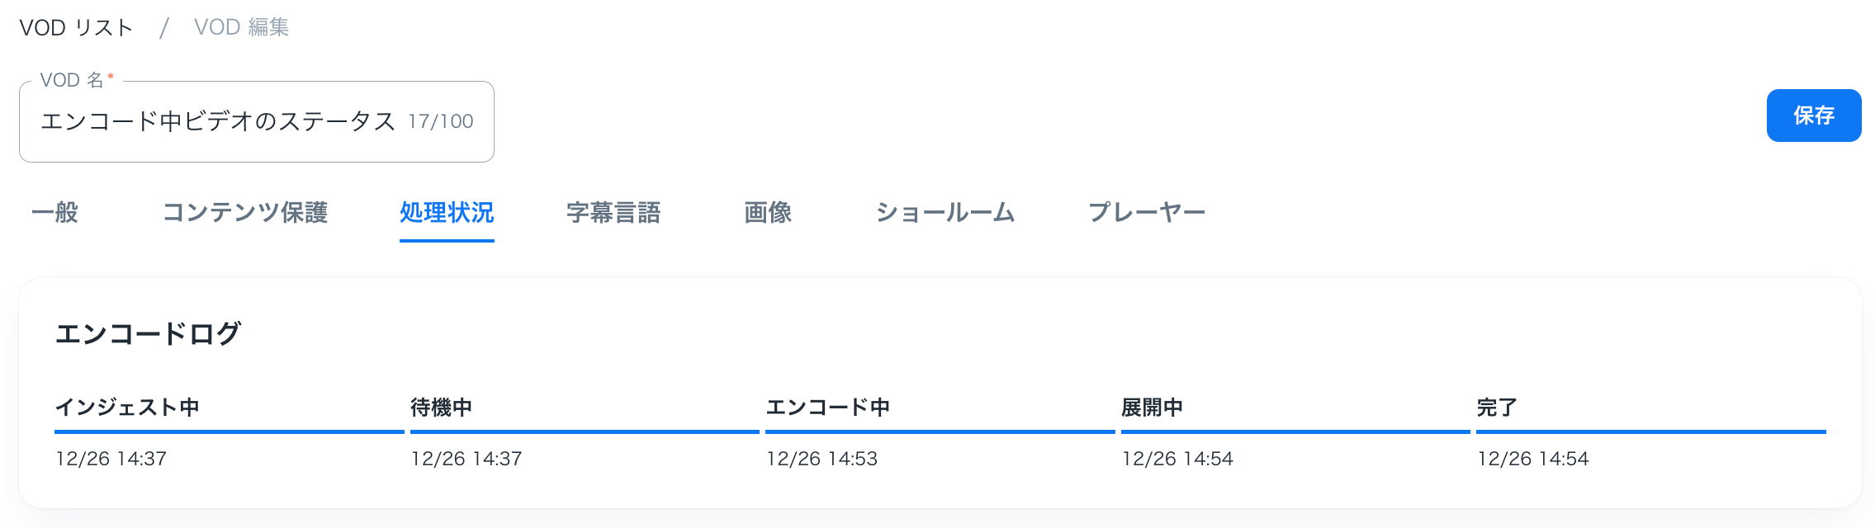Click the VOD 編集 breadcrumb entry
The height and width of the screenshot is (528, 1875).
(241, 26)
